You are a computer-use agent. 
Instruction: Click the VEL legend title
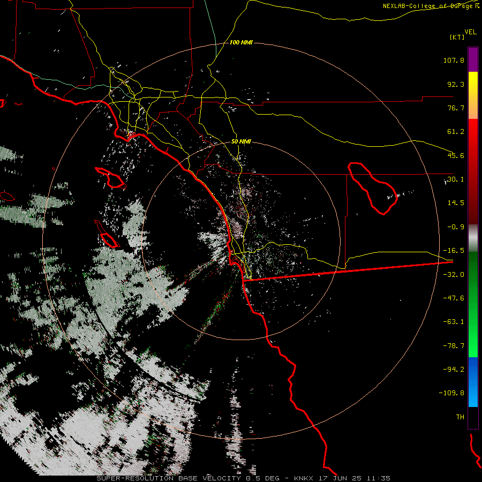pyautogui.click(x=470, y=32)
